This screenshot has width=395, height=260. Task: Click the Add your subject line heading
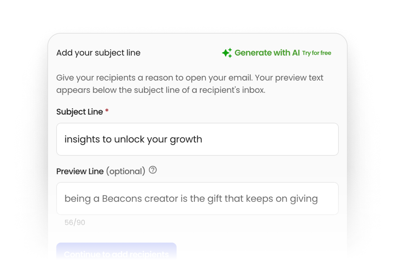point(98,53)
